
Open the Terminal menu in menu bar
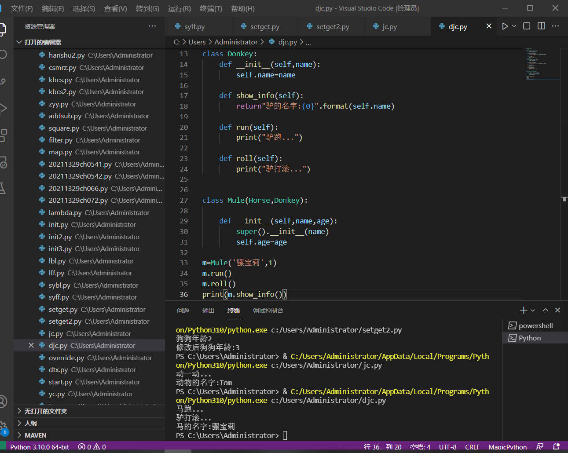210,8
